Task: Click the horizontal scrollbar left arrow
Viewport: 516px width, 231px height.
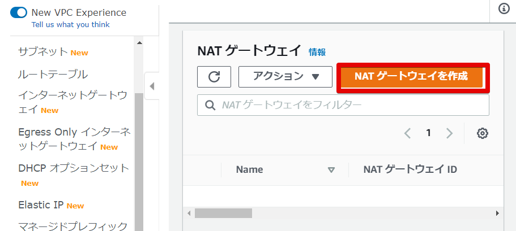Action: (189, 213)
